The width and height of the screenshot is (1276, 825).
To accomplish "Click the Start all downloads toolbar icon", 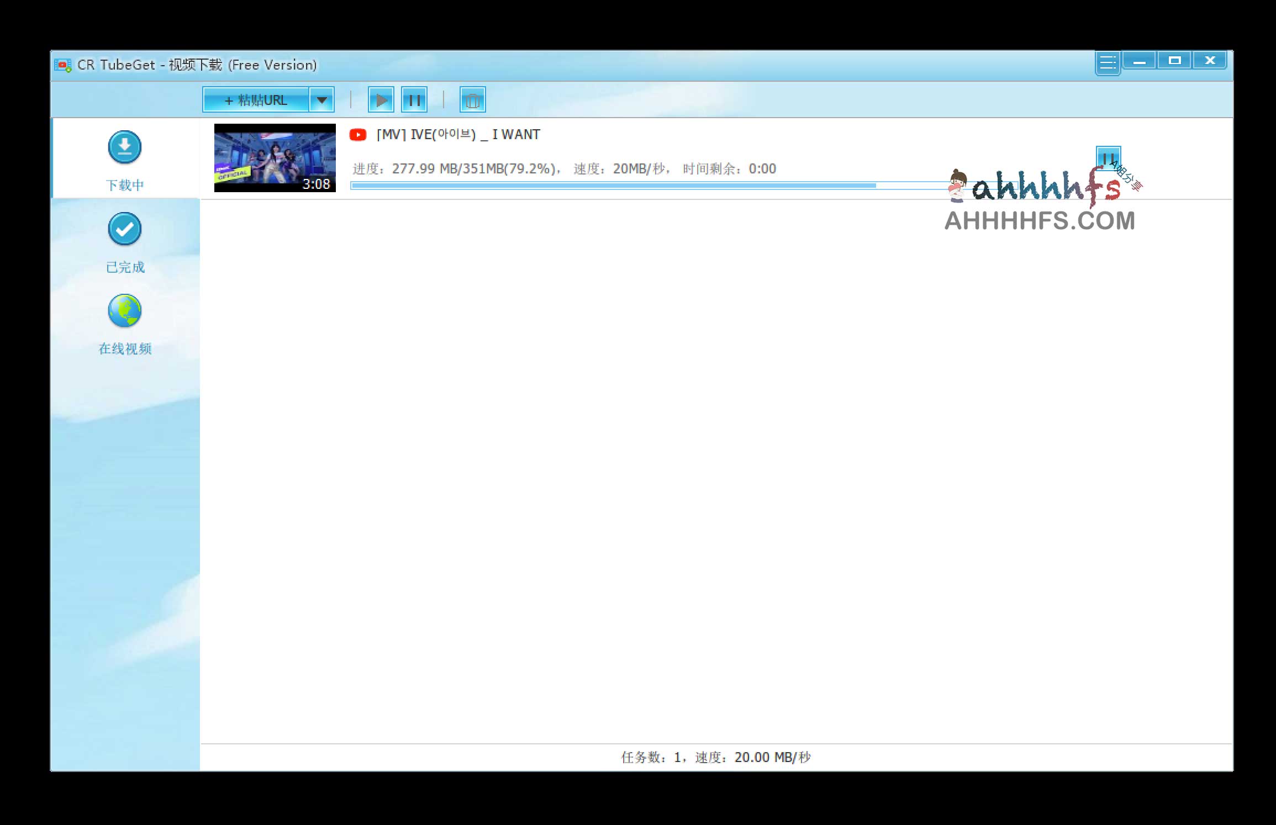I will [381, 100].
